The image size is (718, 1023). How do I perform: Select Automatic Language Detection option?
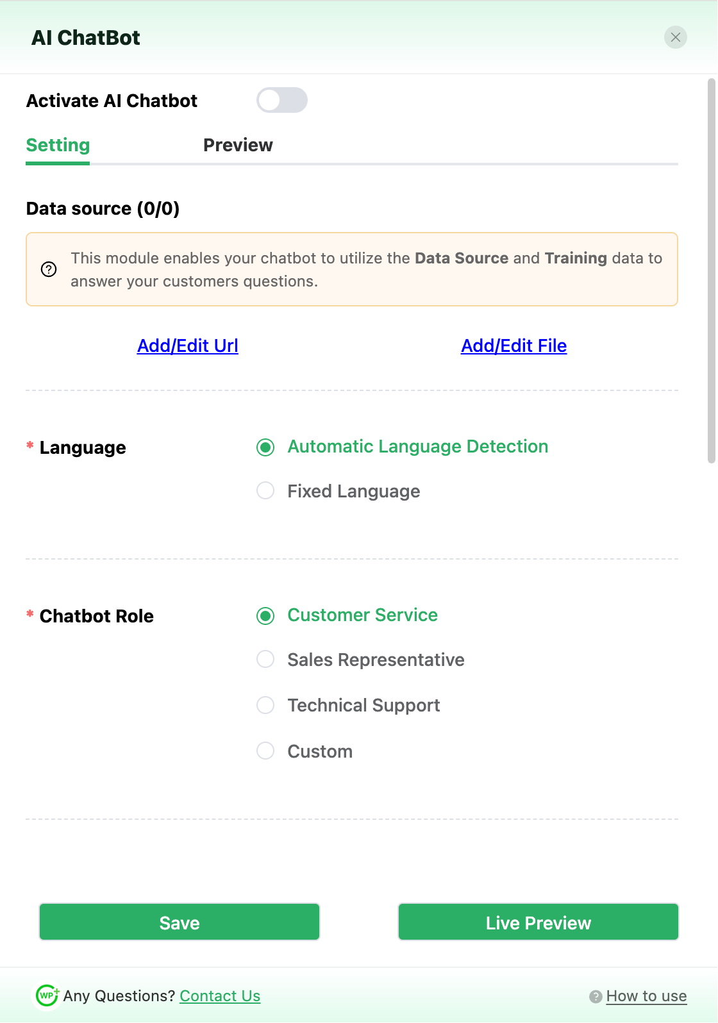coord(265,447)
